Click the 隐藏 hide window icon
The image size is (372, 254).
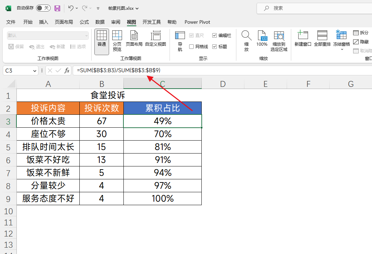point(356,42)
